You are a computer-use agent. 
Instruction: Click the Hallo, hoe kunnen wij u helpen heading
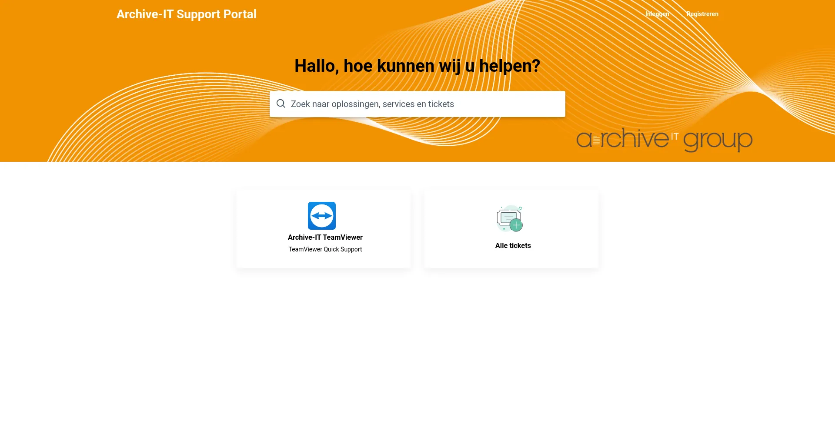[x=417, y=66]
